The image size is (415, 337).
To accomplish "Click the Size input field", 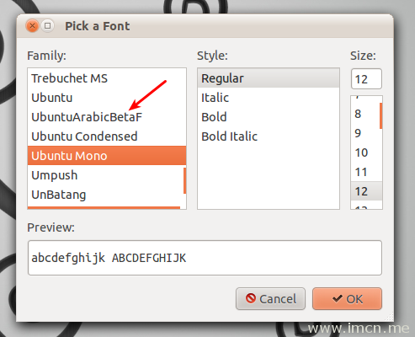I will click(x=366, y=79).
